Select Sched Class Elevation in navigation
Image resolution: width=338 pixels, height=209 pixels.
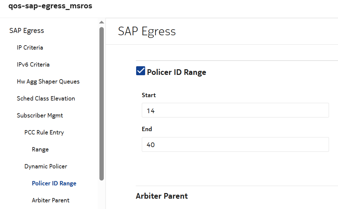pyautogui.click(x=46, y=99)
